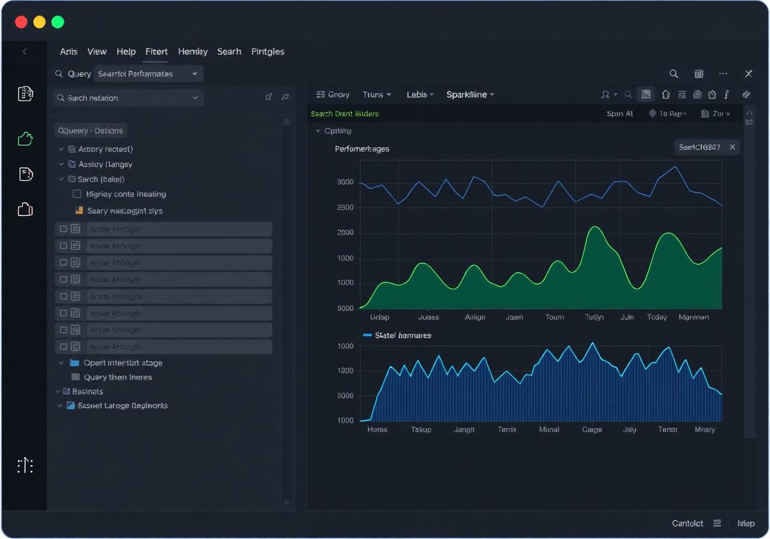Select the Saary waslogtjnt slys item

(125, 211)
